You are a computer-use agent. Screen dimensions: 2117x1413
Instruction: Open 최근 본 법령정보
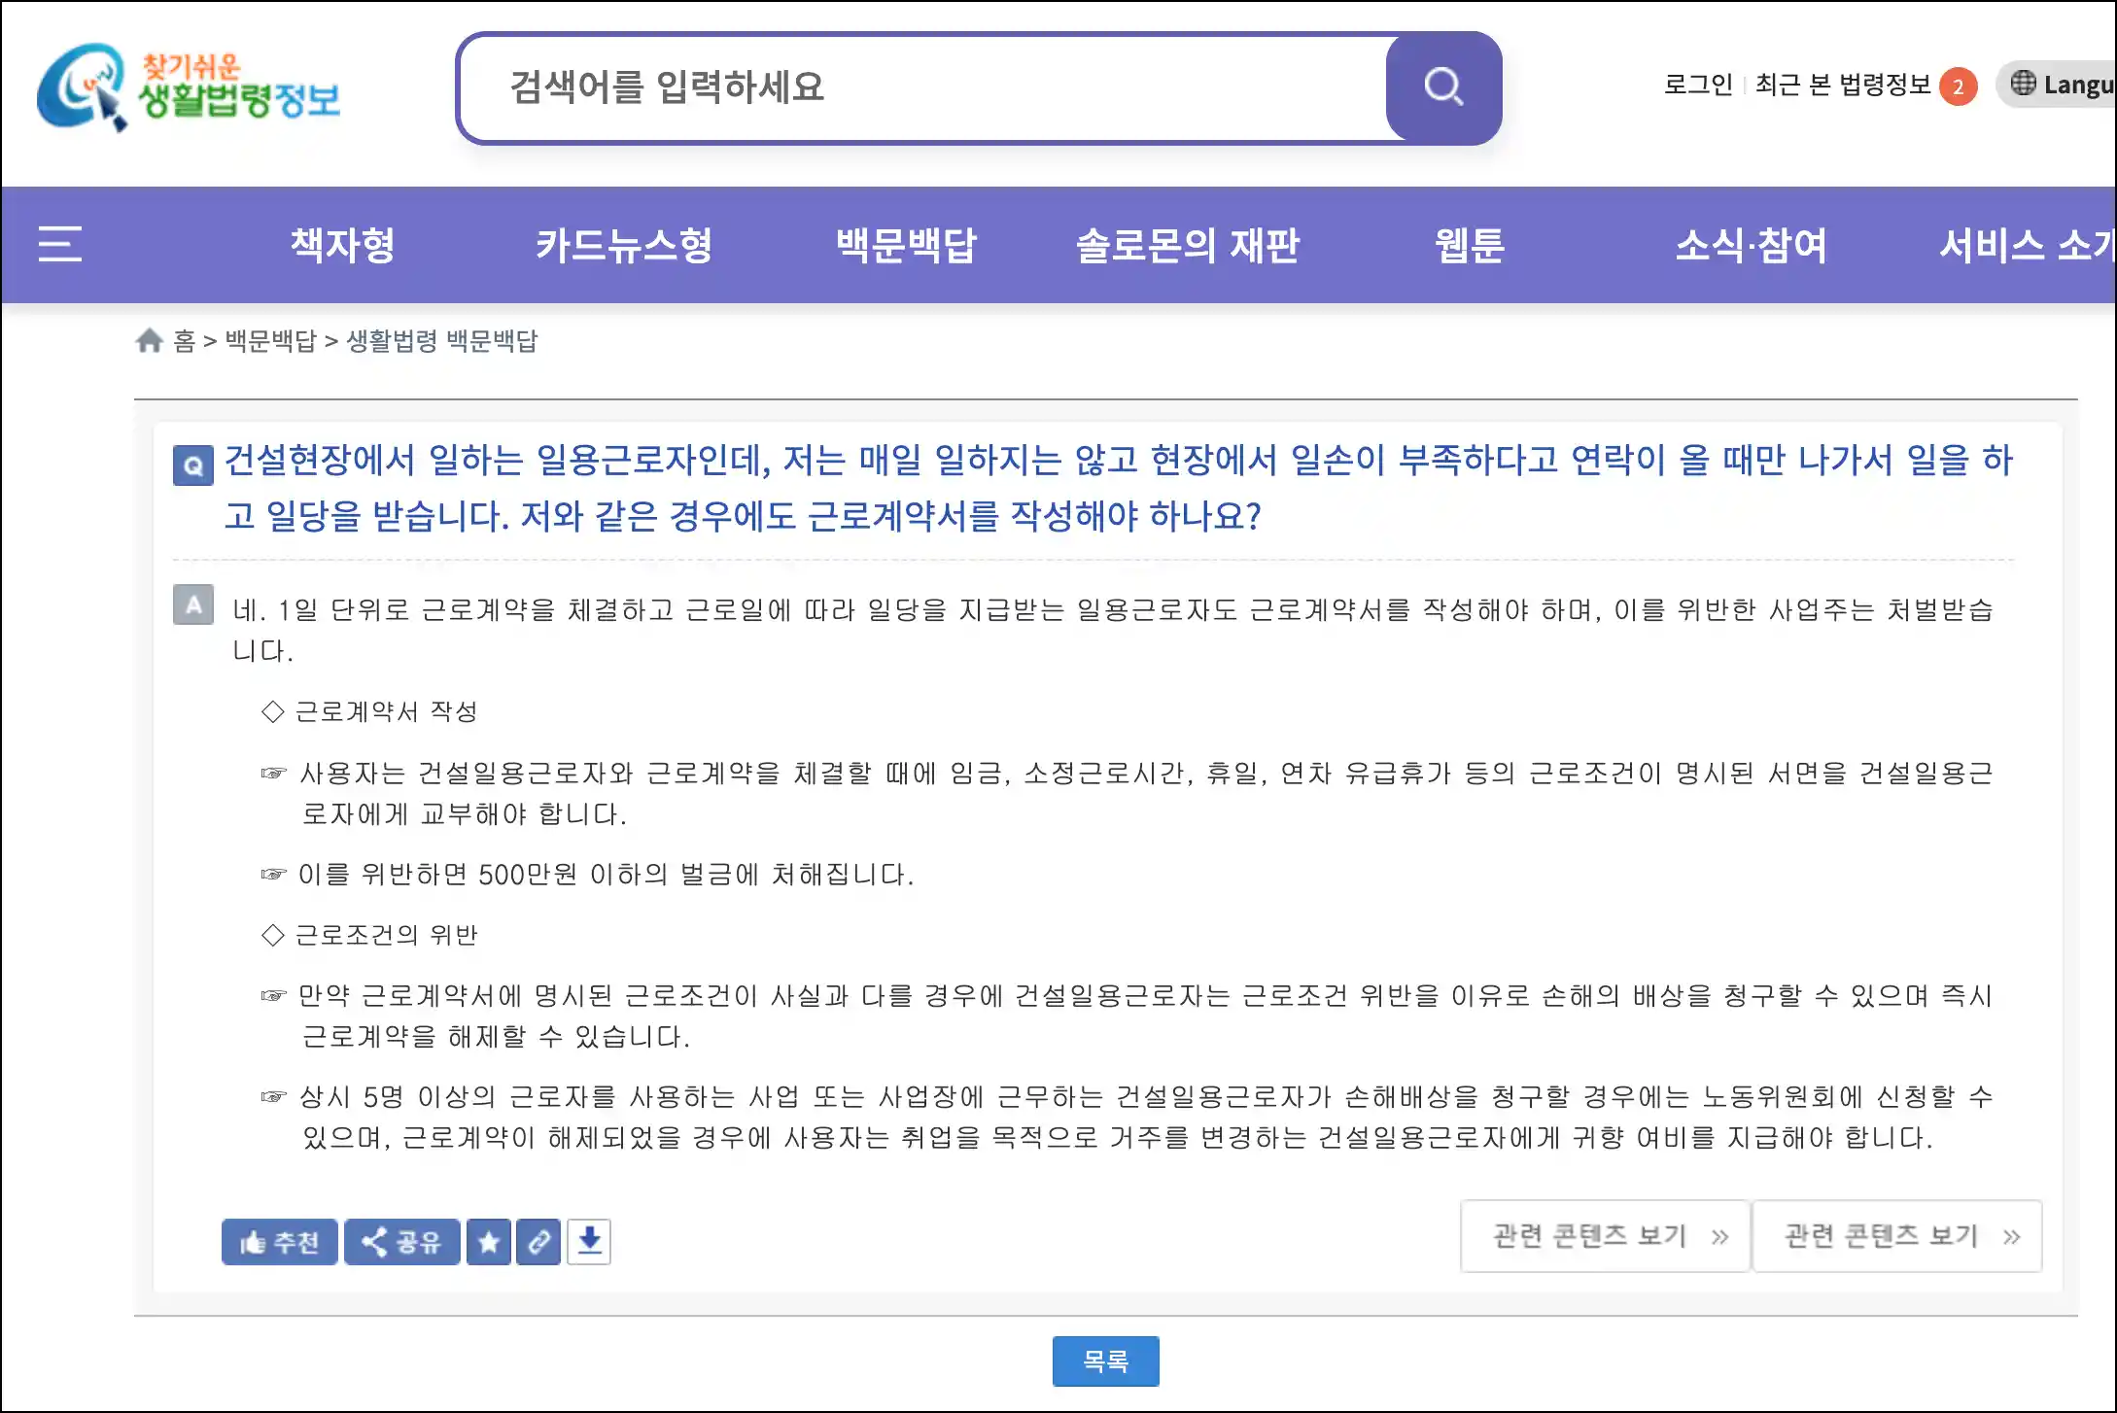1843,85
